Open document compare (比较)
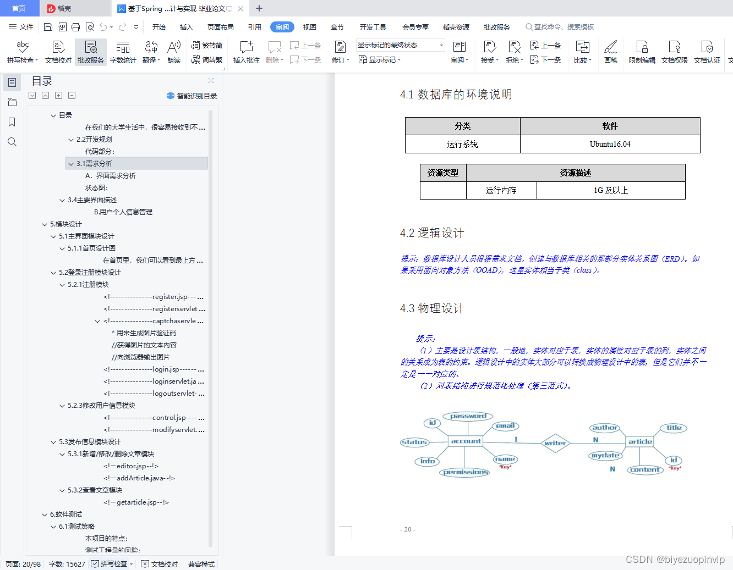733x570 pixels. 582,52
